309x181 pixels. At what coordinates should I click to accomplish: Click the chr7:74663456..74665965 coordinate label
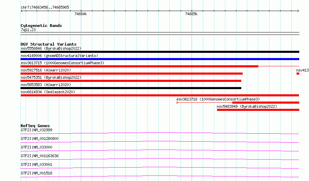(x=45, y=8)
